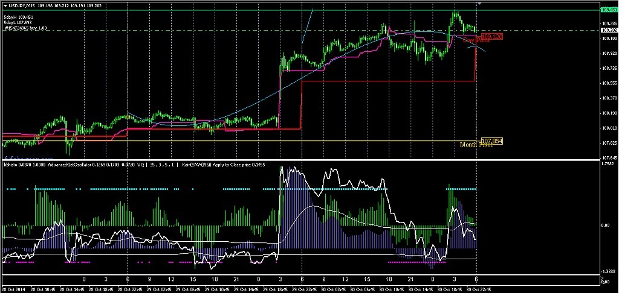Image resolution: width=619 pixels, height=293 pixels.
Task: Click the red Day Pivot text on chart
Action: pos(476,40)
